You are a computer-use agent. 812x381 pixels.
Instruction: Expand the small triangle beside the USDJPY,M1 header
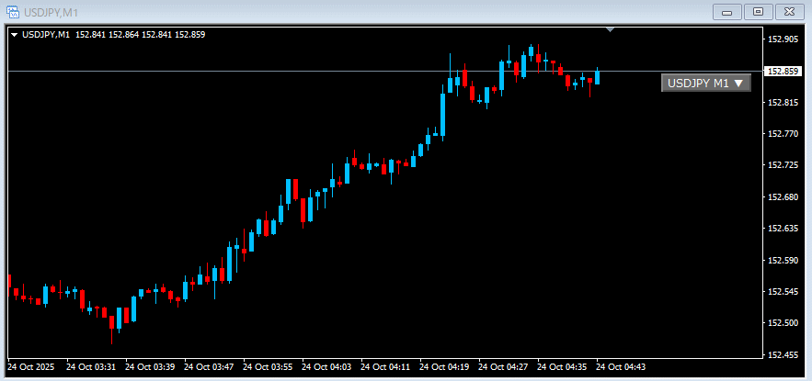pyautogui.click(x=14, y=35)
